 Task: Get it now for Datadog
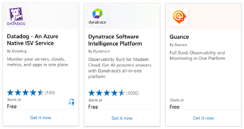41,118
